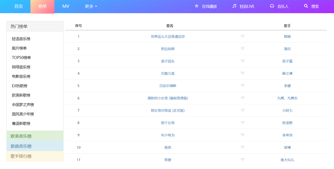View artist 海伦
The width and height of the screenshot is (334, 169).
pyautogui.click(x=287, y=49)
